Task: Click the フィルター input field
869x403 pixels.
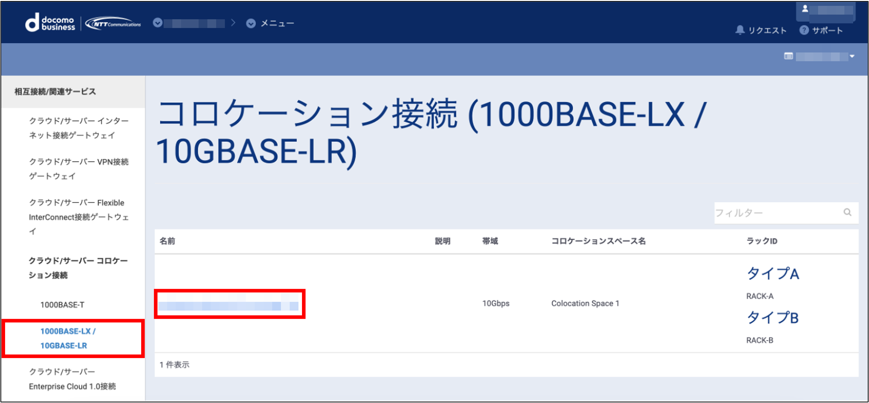Action: (x=776, y=213)
